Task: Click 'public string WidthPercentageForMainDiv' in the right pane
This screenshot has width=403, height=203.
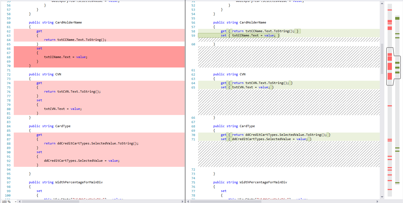Action: coord(250,182)
